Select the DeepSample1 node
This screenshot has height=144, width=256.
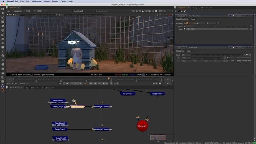tap(157, 94)
